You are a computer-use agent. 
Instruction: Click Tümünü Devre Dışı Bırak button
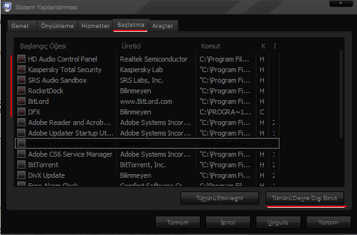click(x=305, y=198)
